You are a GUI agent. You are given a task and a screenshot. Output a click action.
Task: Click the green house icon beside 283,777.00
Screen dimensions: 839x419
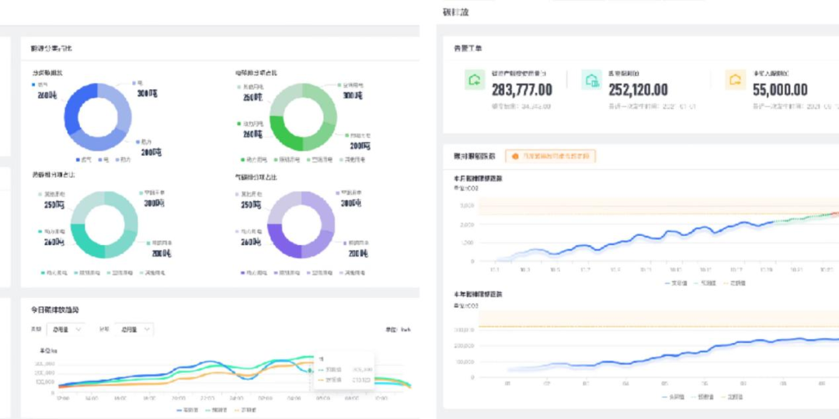(x=474, y=80)
